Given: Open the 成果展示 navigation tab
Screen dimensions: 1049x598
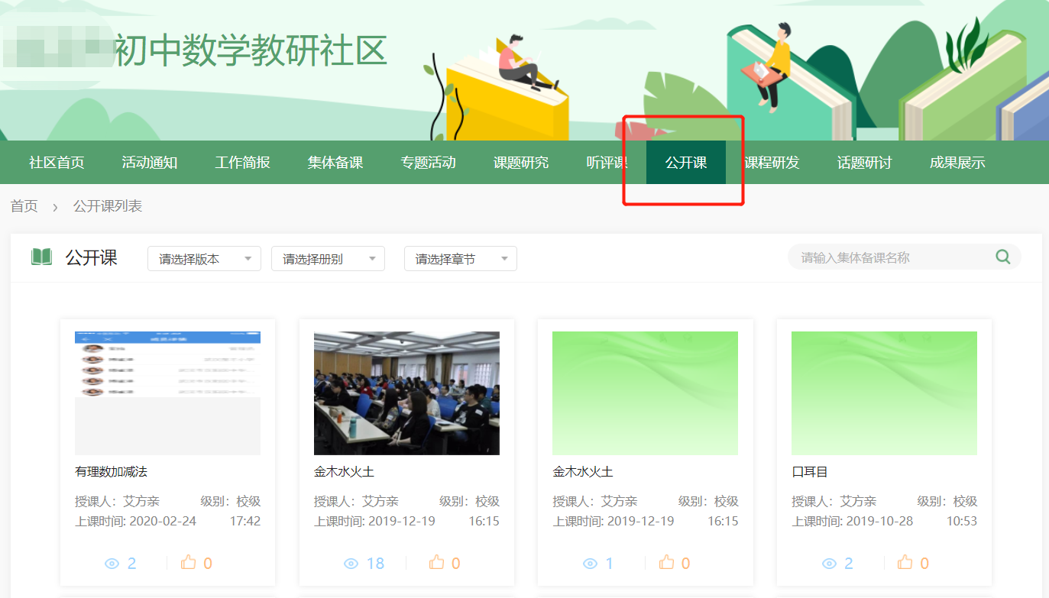Looking at the screenshot, I should pyautogui.click(x=957, y=163).
